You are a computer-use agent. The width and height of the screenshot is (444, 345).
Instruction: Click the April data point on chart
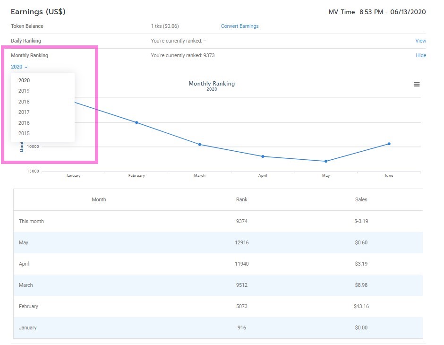263,156
